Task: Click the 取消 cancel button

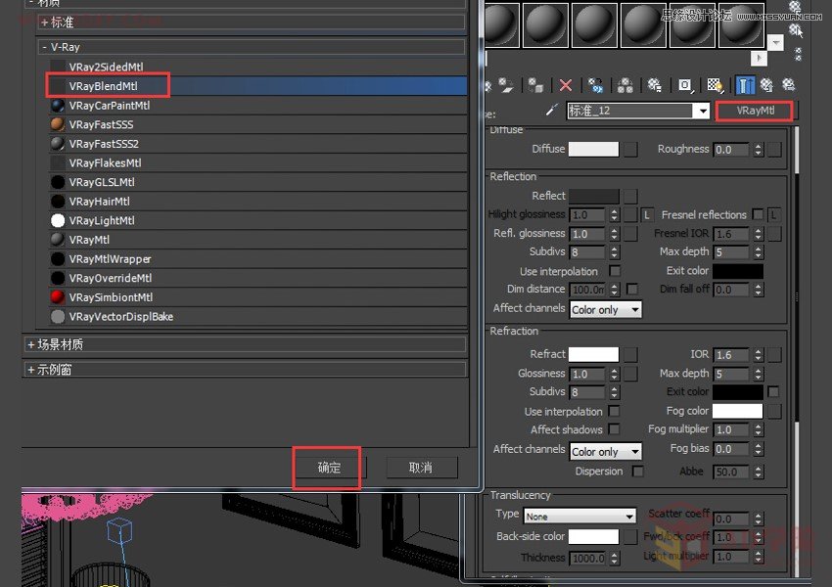Action: click(x=421, y=469)
